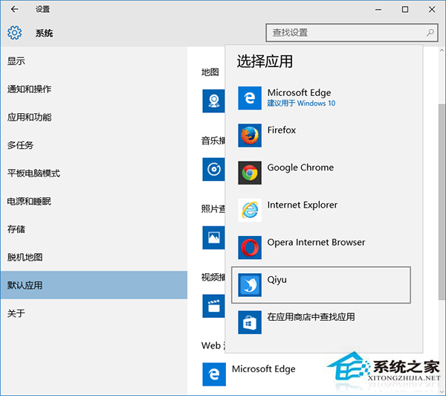
Task: Click the music player default app icon
Action: click(x=213, y=169)
